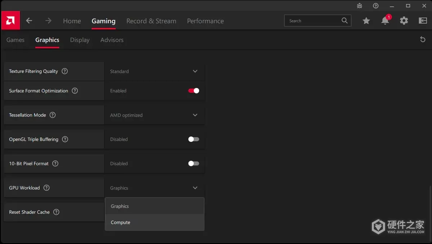The image size is (432, 244).
Task: Click the Surface Format Optimization label
Action: point(39,91)
